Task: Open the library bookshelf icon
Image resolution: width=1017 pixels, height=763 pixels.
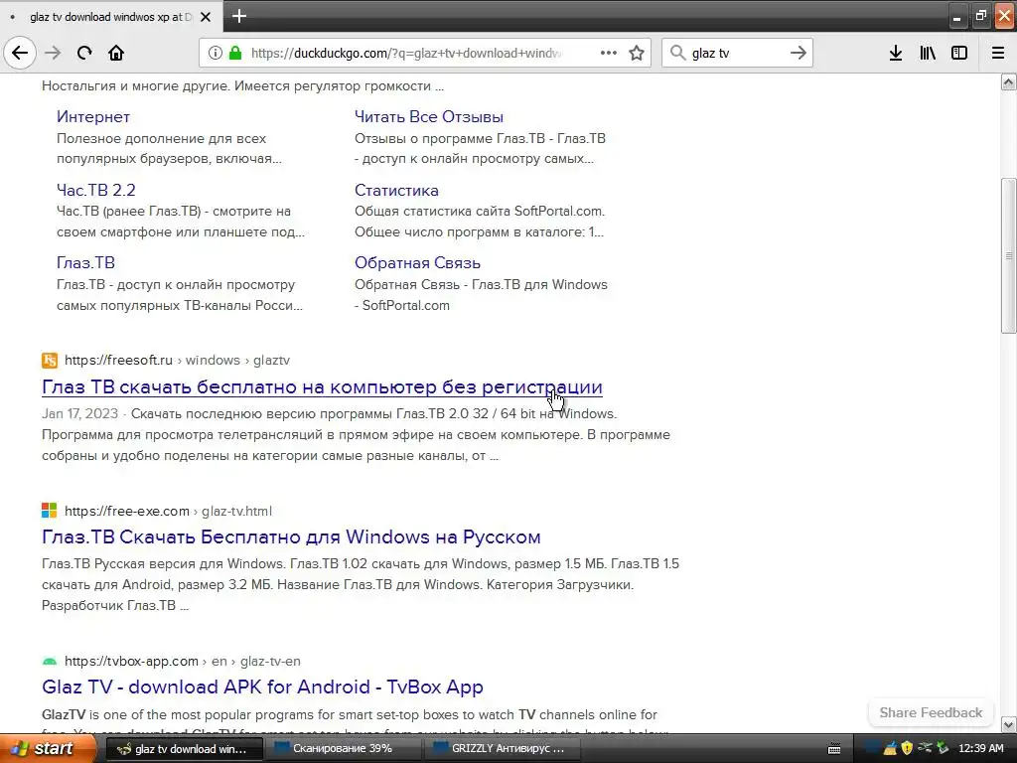Action: (928, 53)
